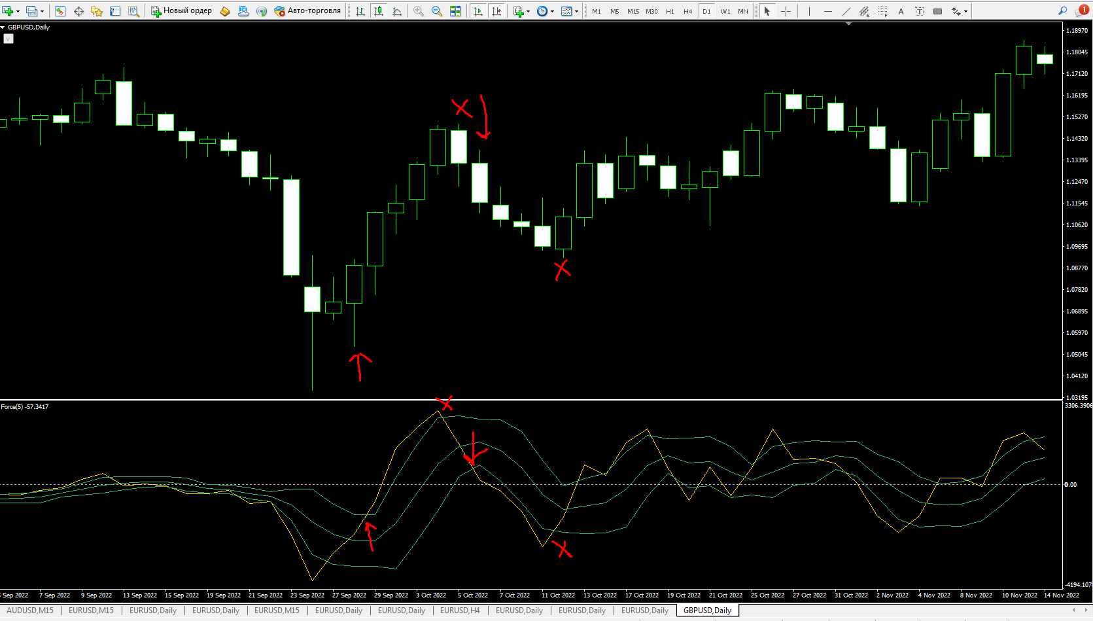Switch chart to line chart type

[x=397, y=11]
